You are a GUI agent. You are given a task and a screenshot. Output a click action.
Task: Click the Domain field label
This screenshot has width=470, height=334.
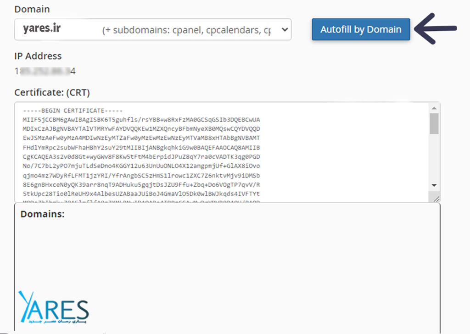tap(32, 9)
